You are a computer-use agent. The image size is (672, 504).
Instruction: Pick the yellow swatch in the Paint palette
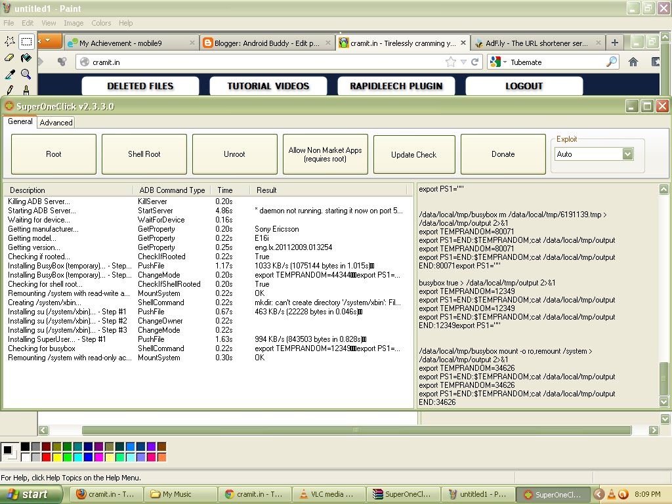click(56, 457)
